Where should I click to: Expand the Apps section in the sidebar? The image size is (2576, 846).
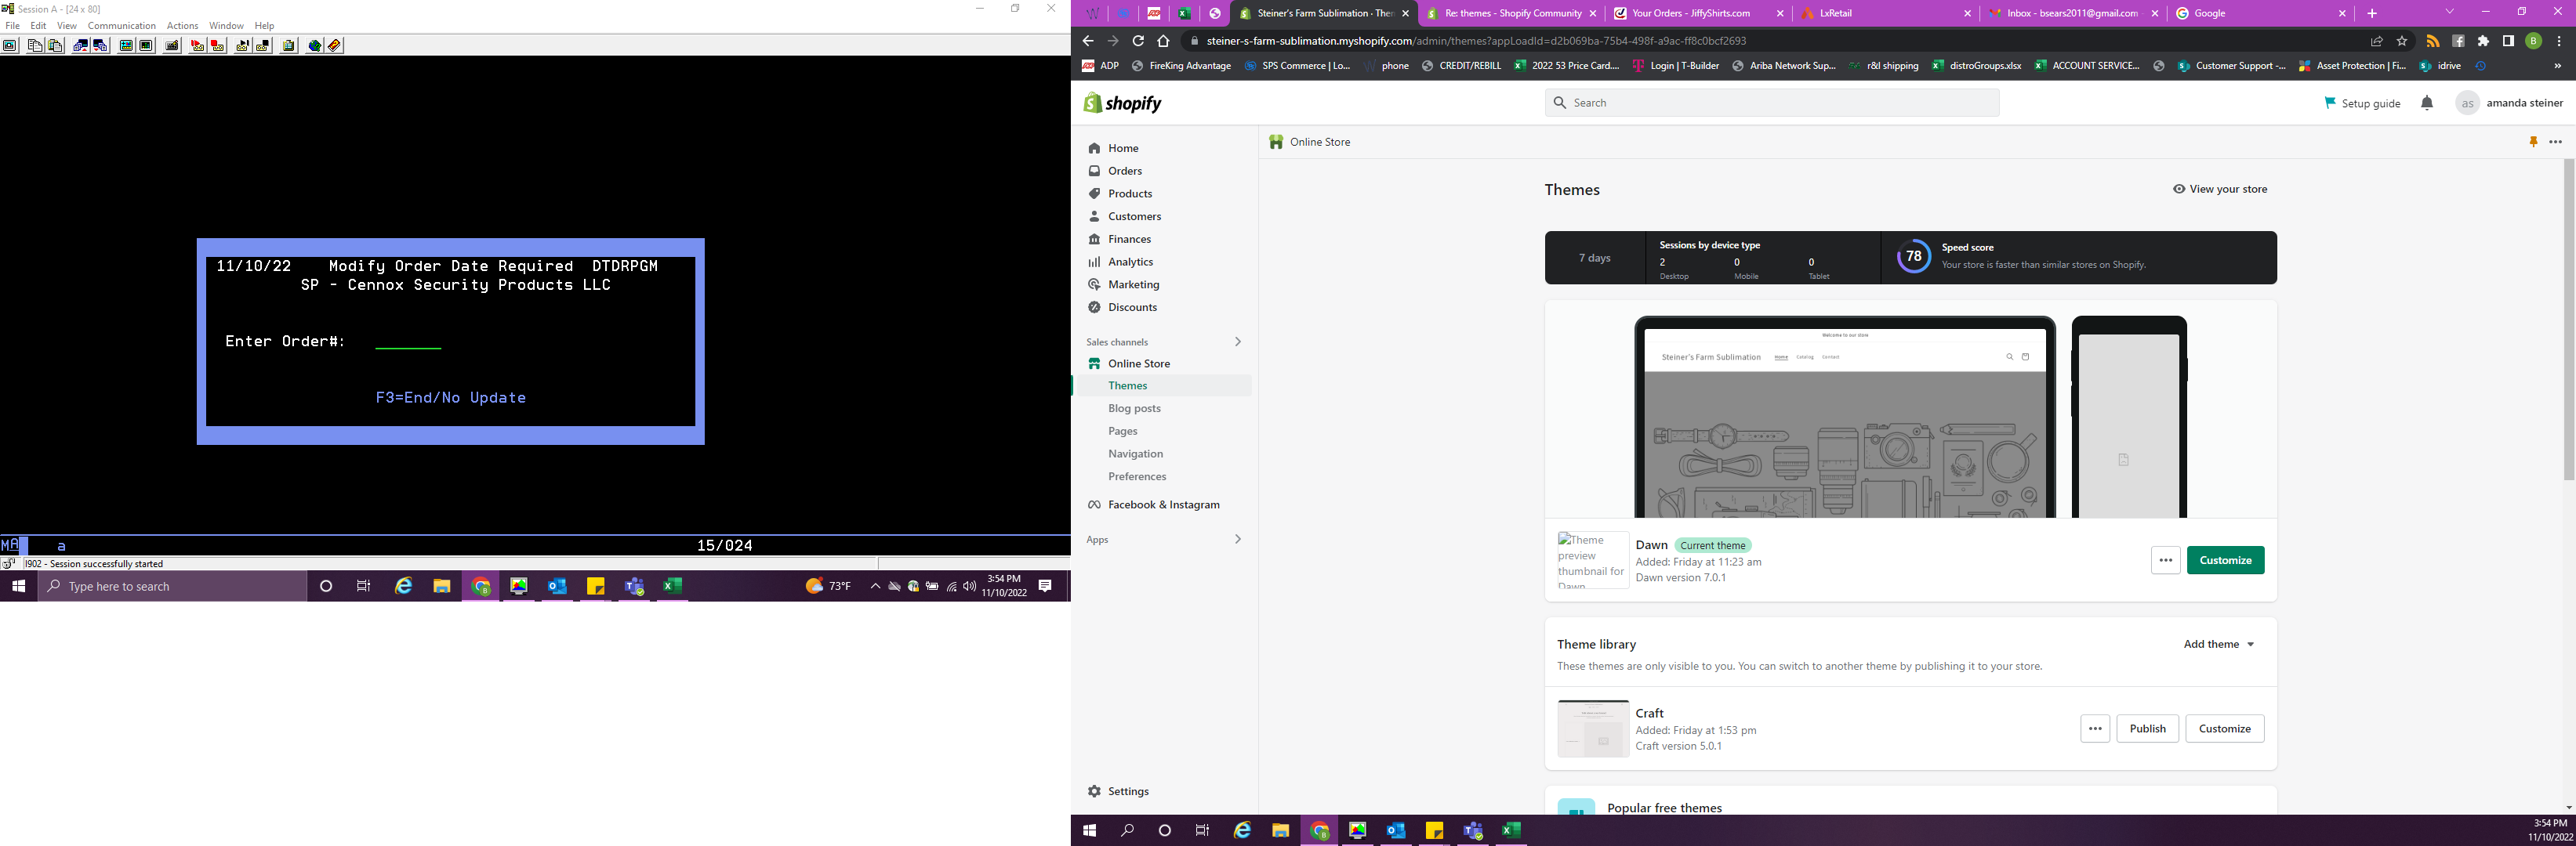click(1238, 540)
